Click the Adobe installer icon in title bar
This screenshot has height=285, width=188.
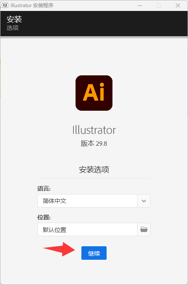tap(5, 5)
